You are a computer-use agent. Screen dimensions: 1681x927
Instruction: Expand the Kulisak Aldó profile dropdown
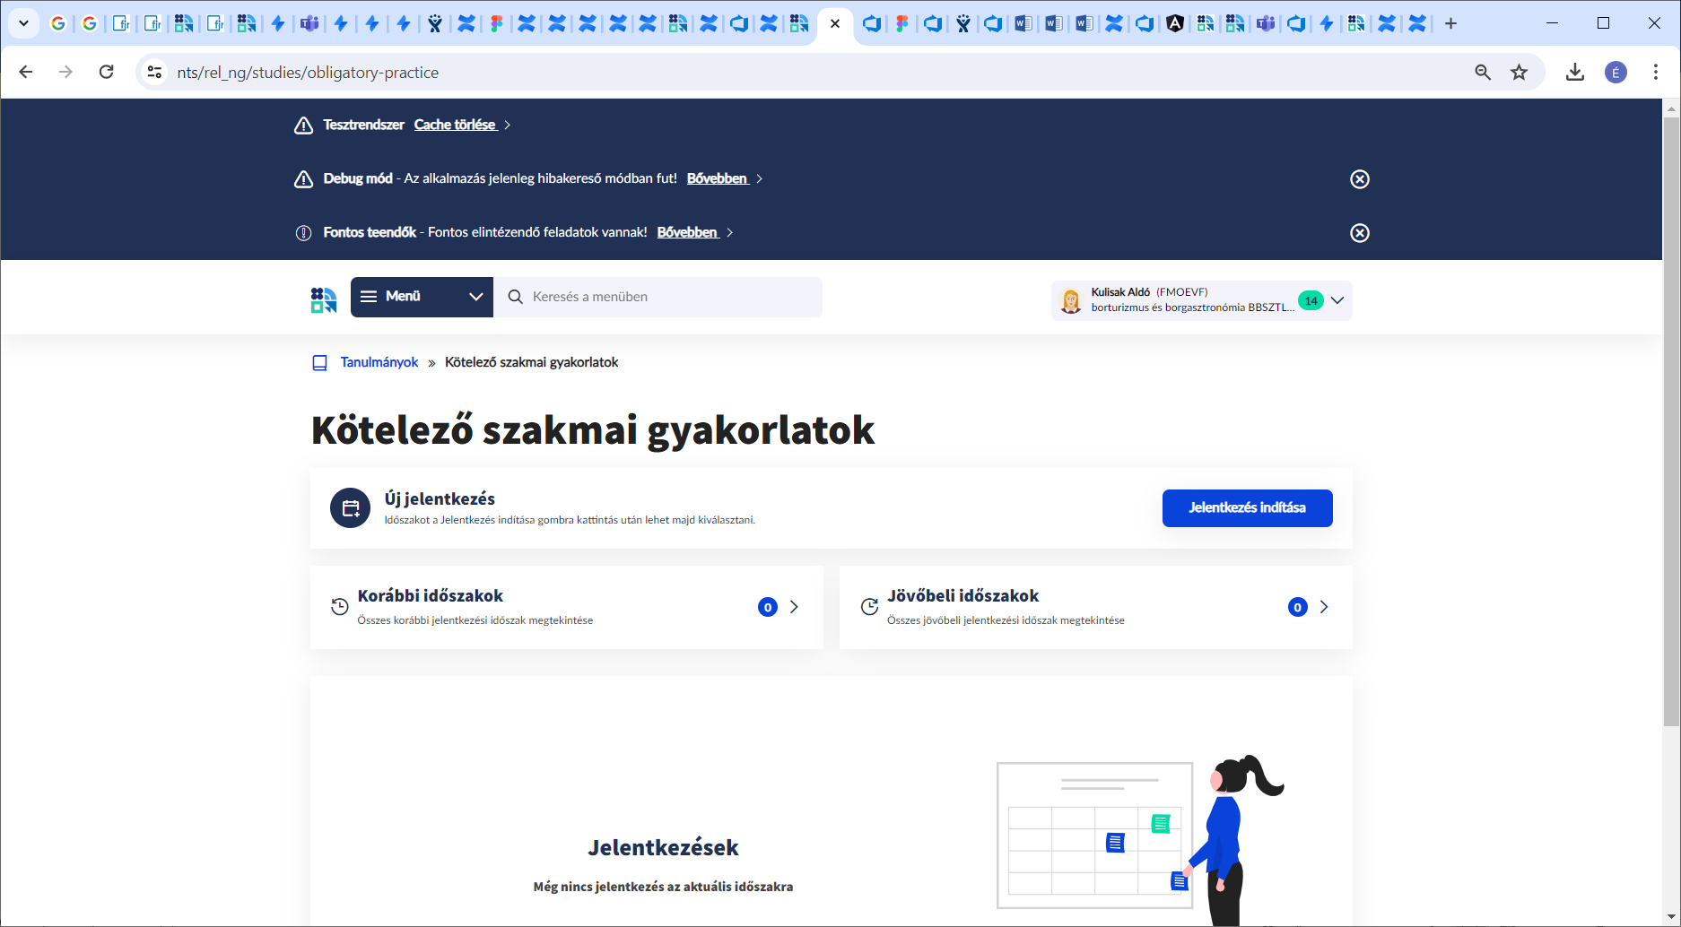pyautogui.click(x=1337, y=300)
